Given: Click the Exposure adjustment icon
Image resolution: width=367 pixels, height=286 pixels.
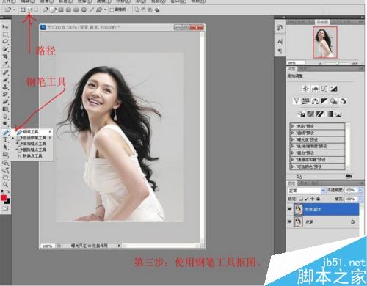Looking at the screenshot, I should 334,88.
